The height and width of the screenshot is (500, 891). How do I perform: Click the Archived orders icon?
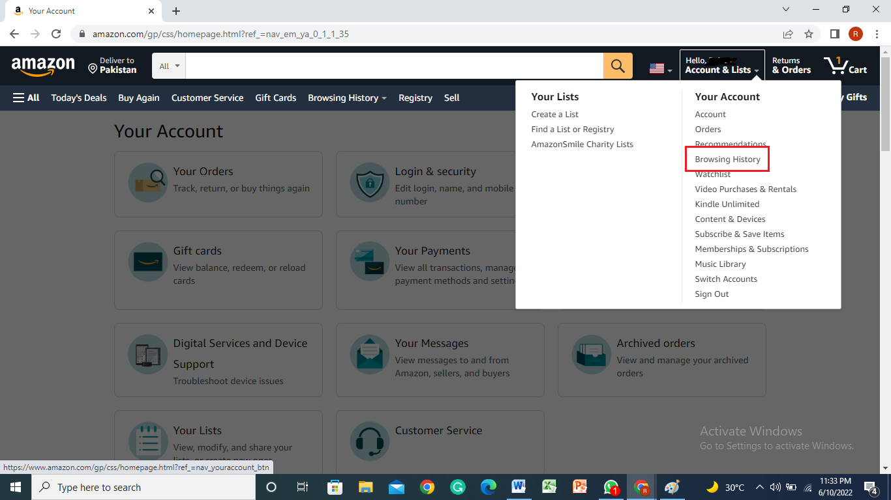(592, 354)
